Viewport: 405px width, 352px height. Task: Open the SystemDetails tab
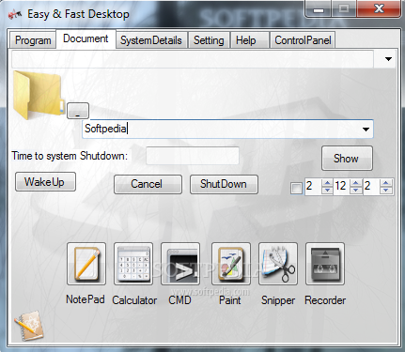coord(151,40)
